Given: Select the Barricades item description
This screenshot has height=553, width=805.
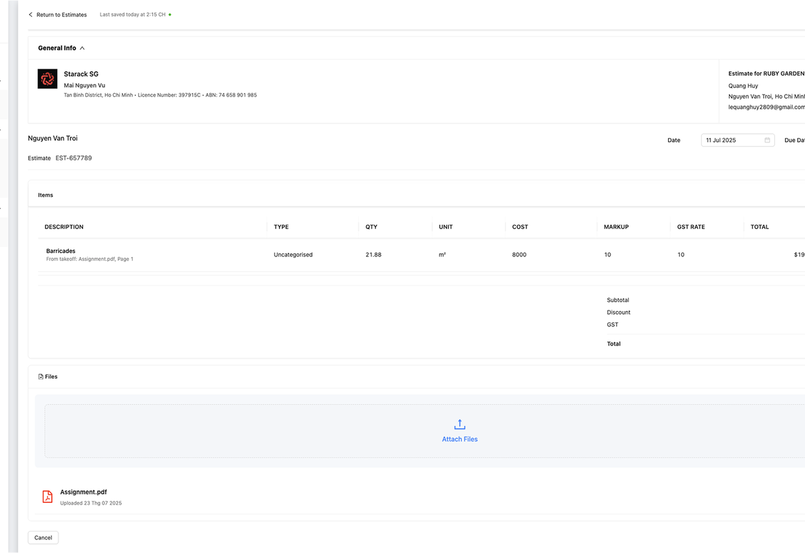Looking at the screenshot, I should coord(61,251).
